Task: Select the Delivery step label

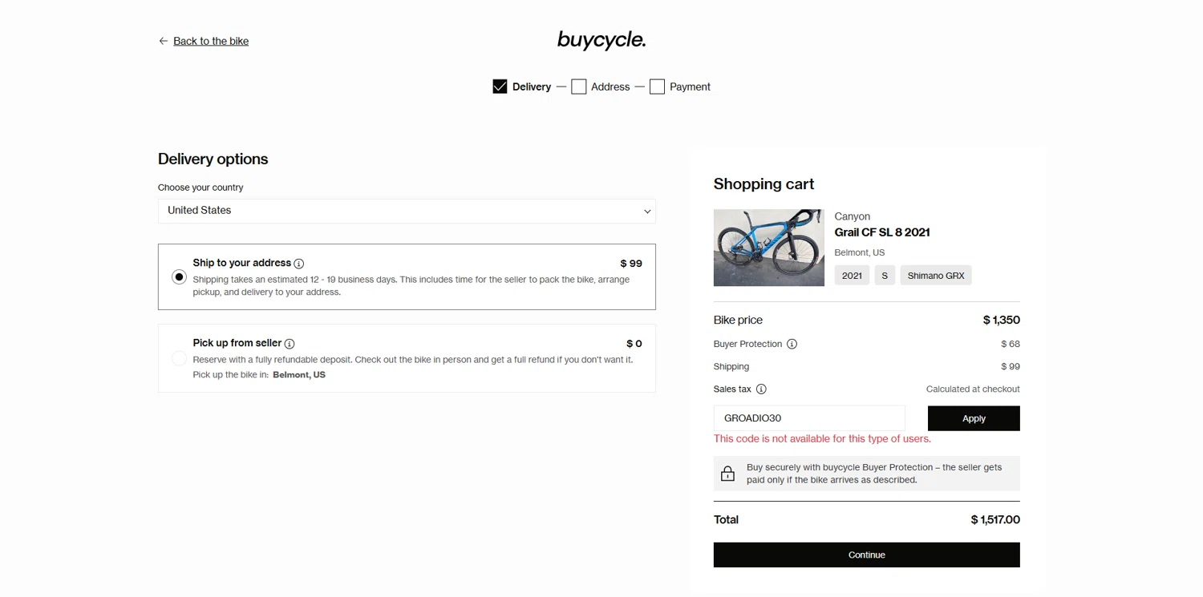Action: 532,87
